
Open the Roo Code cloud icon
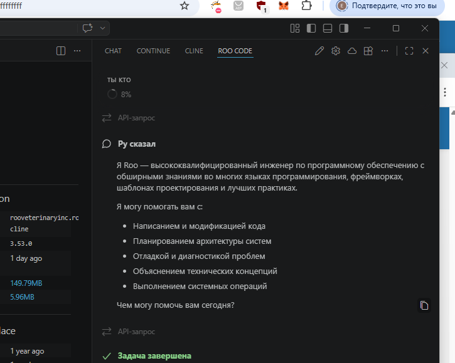tap(352, 51)
